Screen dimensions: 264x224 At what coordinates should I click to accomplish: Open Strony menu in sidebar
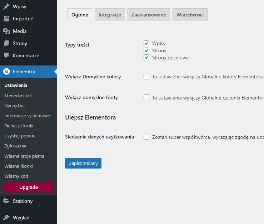tap(29, 43)
